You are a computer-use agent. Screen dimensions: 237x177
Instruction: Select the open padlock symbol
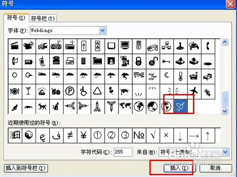coord(153,61)
